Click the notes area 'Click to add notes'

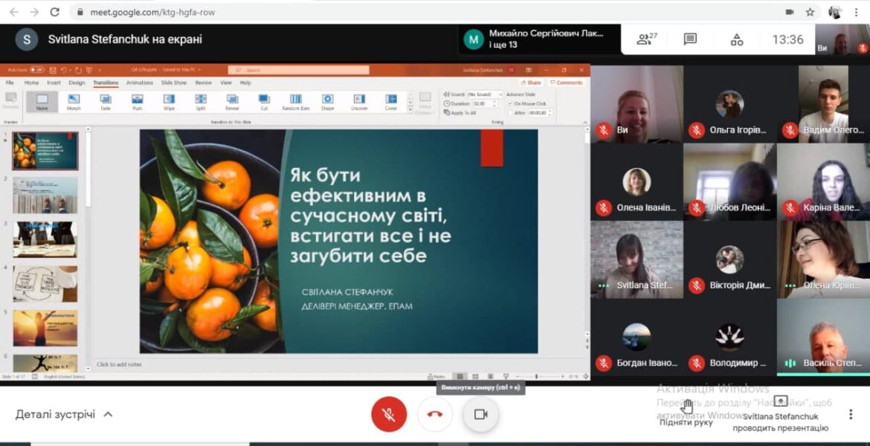pos(119,364)
